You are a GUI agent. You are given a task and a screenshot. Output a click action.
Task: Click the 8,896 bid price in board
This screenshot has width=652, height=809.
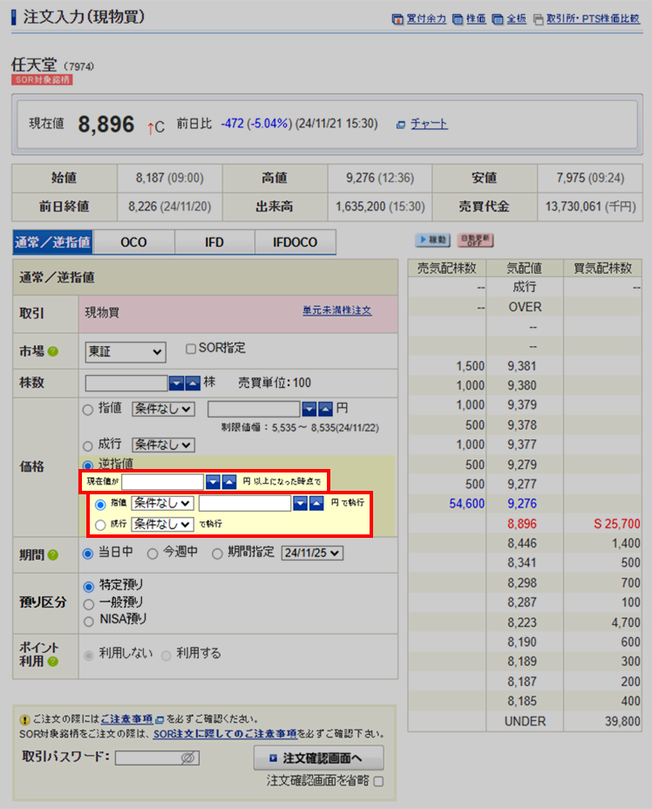tap(522, 524)
